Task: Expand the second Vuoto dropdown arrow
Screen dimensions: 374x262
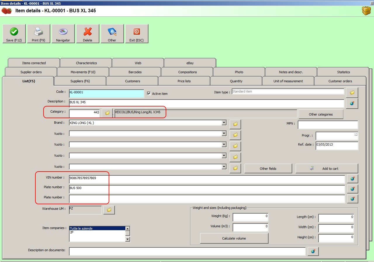Action: 224,144
